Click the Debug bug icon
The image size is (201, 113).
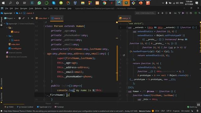pos(162,13)
